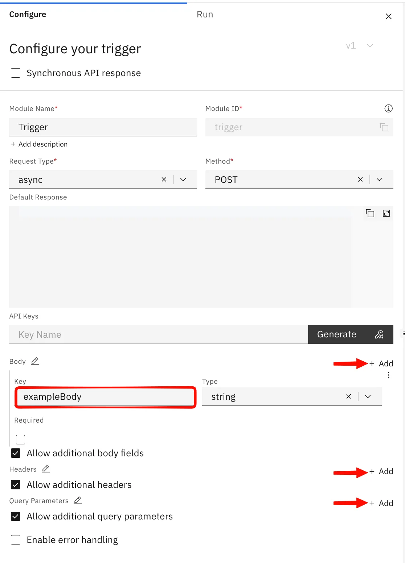Add a new Header
Screen dimensions: 405x563
point(381,471)
